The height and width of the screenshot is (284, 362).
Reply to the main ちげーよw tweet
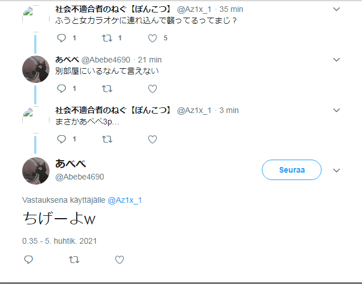tap(28, 260)
